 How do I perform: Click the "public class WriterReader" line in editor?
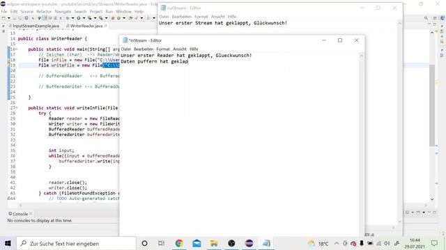52,39
